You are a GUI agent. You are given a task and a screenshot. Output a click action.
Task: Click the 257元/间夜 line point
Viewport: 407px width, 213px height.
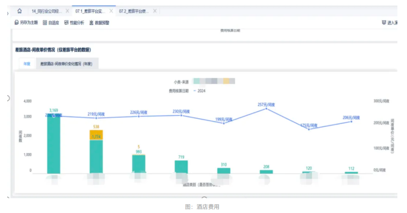[266, 109]
